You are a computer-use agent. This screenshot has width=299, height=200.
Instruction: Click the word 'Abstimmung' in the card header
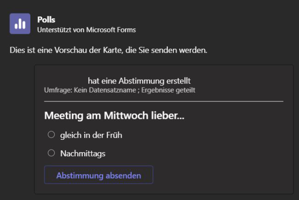pyautogui.click(x=142, y=81)
